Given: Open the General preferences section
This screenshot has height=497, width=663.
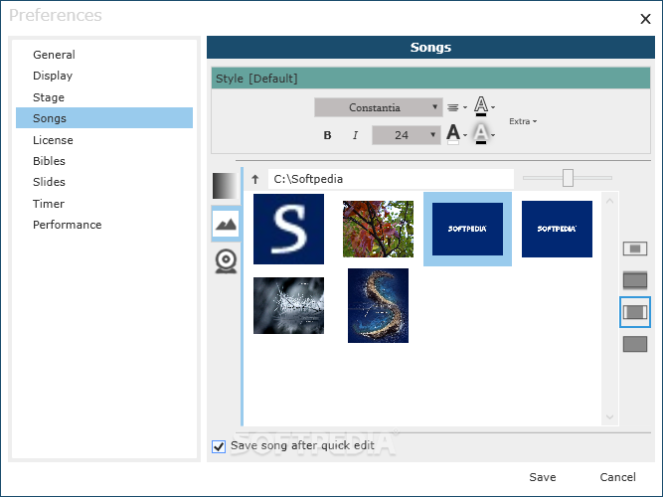Looking at the screenshot, I should click(104, 55).
